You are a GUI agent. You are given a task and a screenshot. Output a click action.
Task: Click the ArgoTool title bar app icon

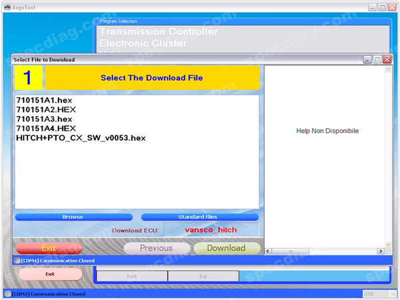pos(7,7)
